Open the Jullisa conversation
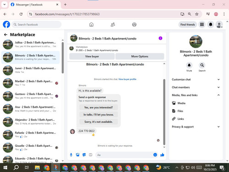 pos(31,44)
